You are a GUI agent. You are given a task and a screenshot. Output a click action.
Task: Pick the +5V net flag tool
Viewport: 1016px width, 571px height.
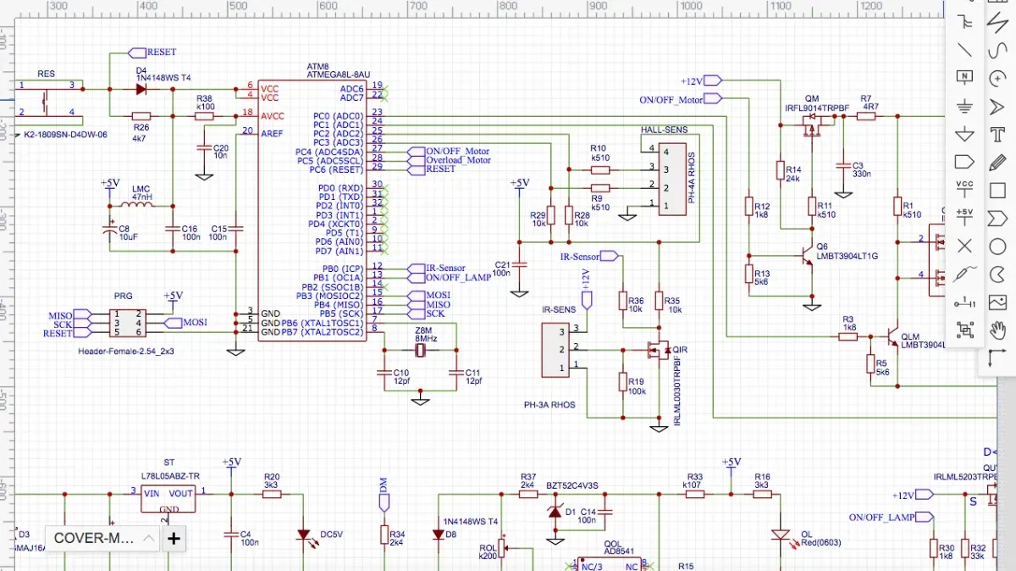[x=964, y=217]
